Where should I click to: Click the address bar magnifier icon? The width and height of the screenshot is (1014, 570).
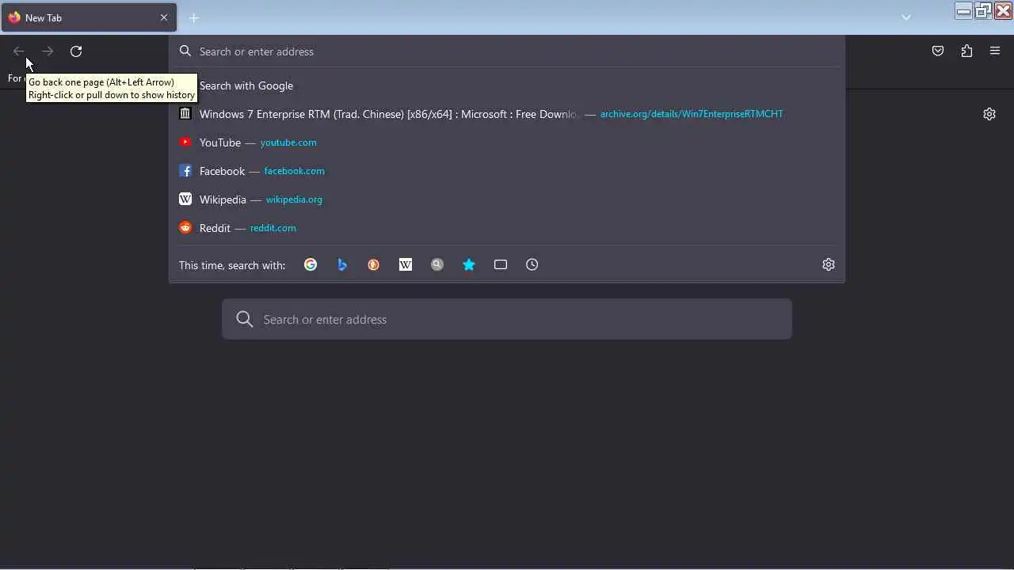(185, 51)
